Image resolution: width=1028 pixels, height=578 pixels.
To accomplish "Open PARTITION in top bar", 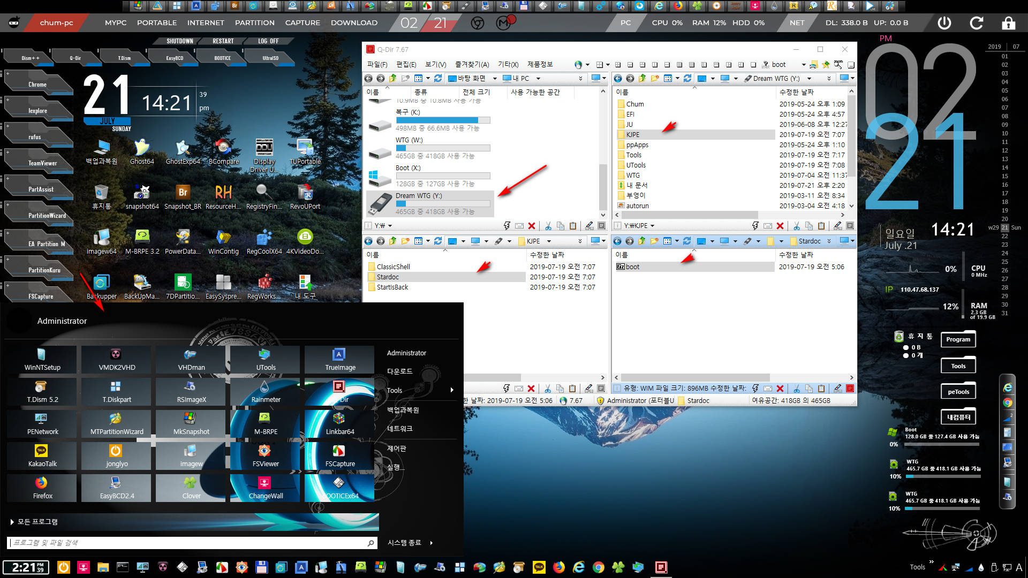I will (255, 23).
